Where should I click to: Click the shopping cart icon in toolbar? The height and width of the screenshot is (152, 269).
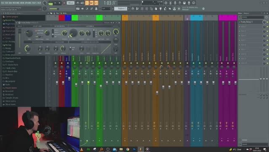pos(179,8)
